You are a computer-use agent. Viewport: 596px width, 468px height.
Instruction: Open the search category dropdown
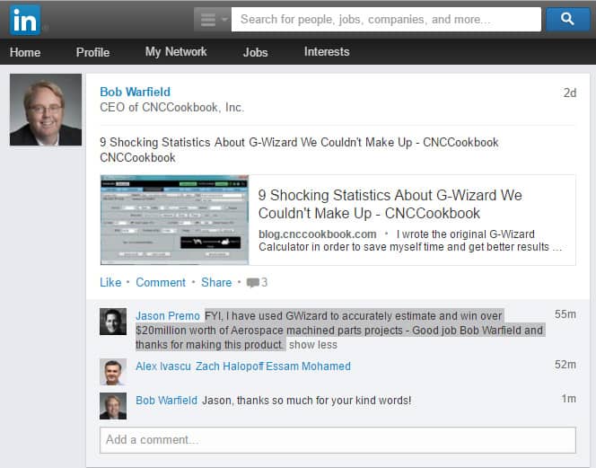click(x=212, y=19)
